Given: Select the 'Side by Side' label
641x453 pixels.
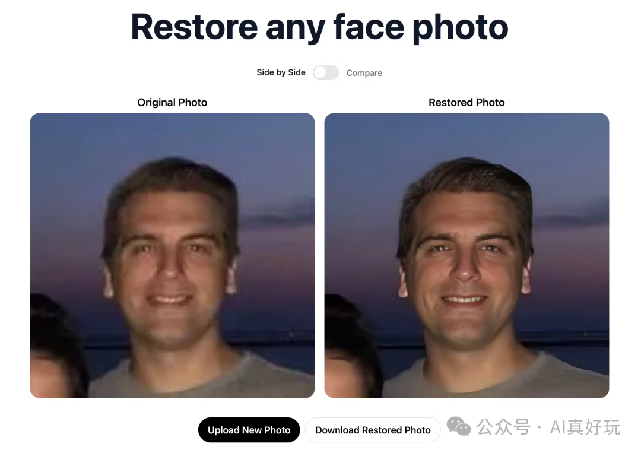Looking at the screenshot, I should pyautogui.click(x=281, y=72).
